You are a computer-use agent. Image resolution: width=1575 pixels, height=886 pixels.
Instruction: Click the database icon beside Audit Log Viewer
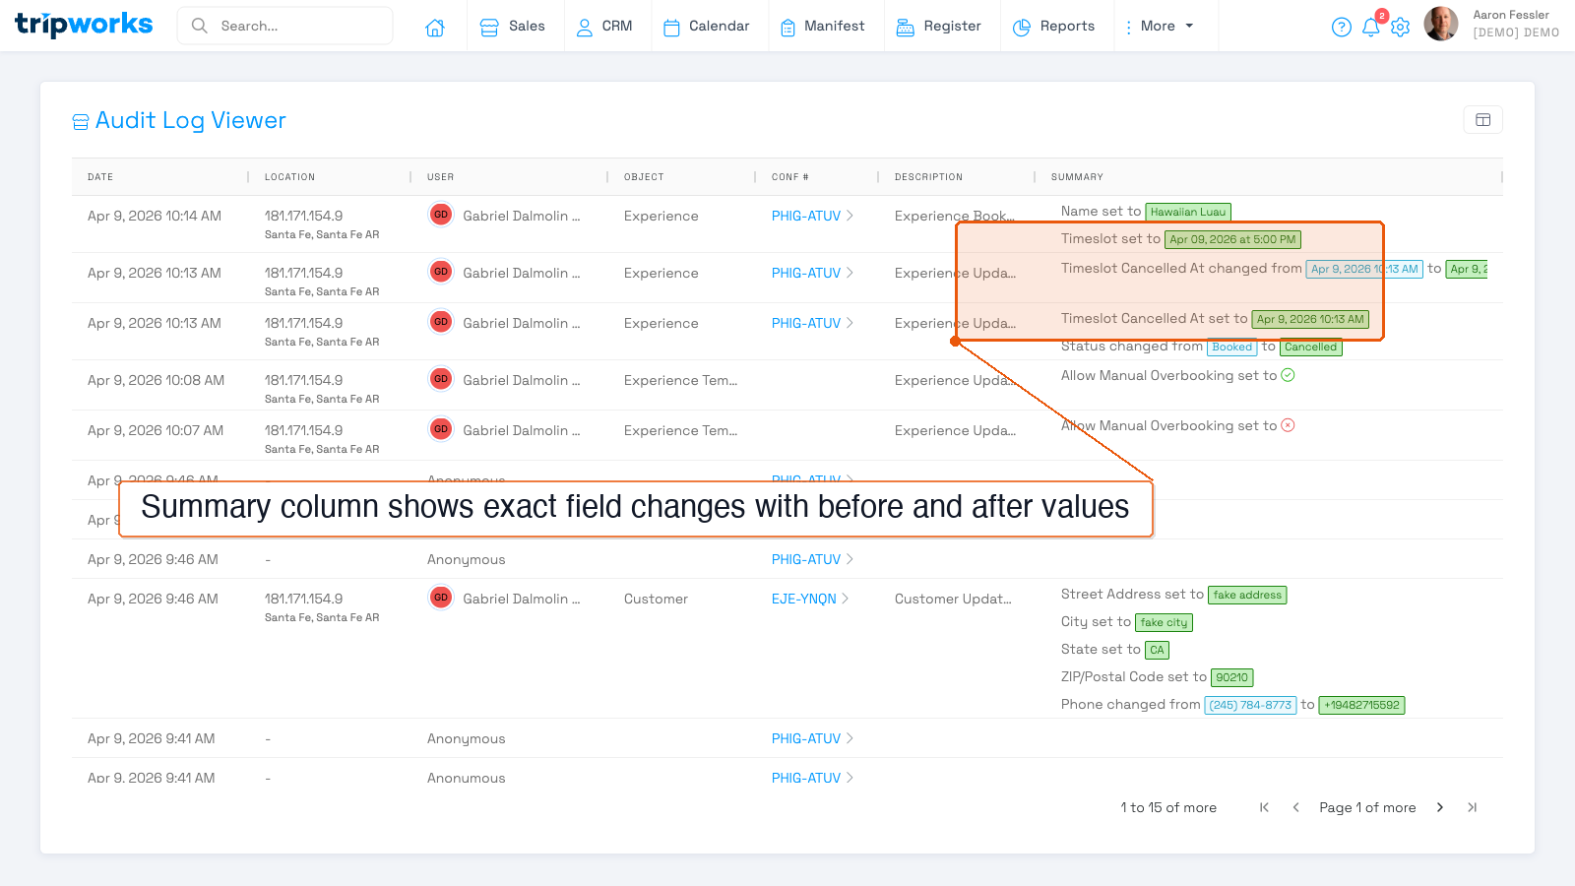(x=81, y=120)
